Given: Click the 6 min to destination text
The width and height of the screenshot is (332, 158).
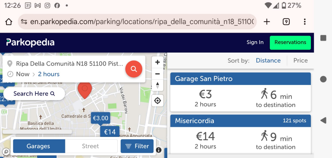Looking at the screenshot, I should point(276,98).
